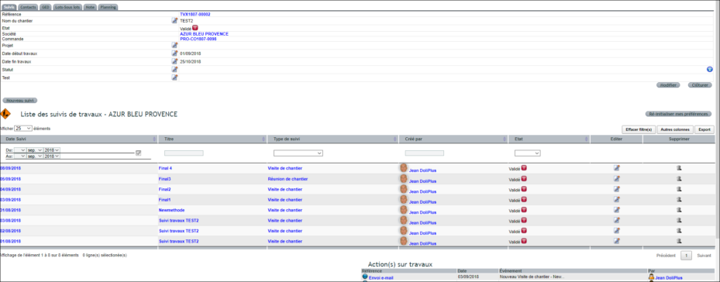The image size is (720, 282).
Task: Edit the Final3 suivi row
Action: click(x=617, y=179)
